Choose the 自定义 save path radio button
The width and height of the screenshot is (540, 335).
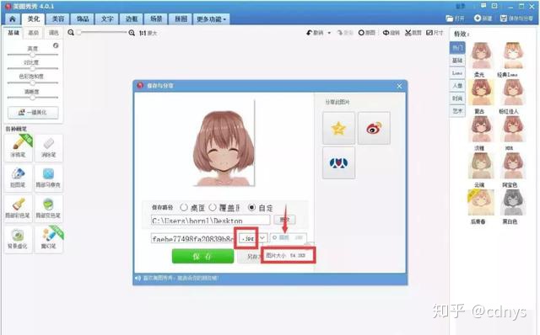click(251, 208)
